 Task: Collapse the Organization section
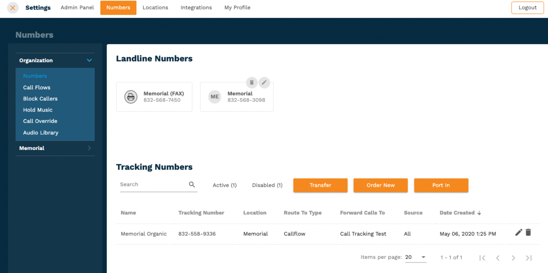[x=89, y=60]
